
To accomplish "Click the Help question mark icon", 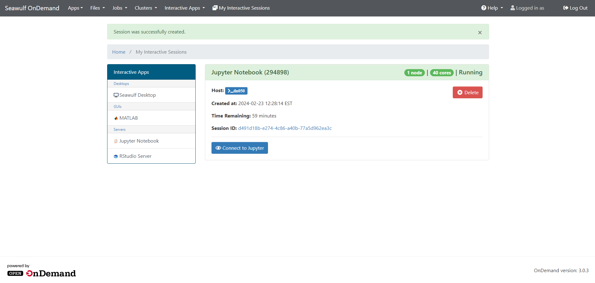I will click(484, 8).
